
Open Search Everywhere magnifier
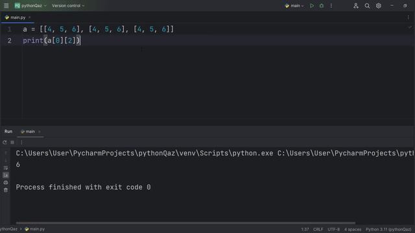[x=367, y=6]
